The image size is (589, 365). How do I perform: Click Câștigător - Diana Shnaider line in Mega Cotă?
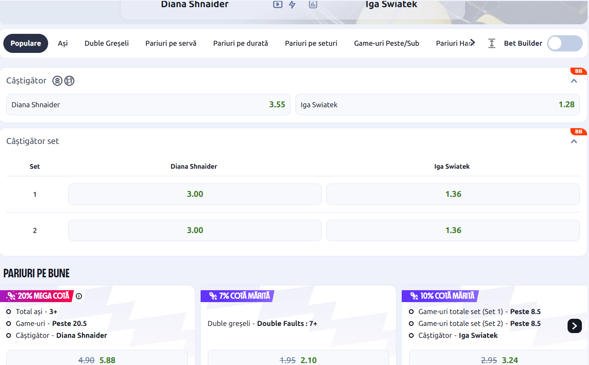point(61,335)
